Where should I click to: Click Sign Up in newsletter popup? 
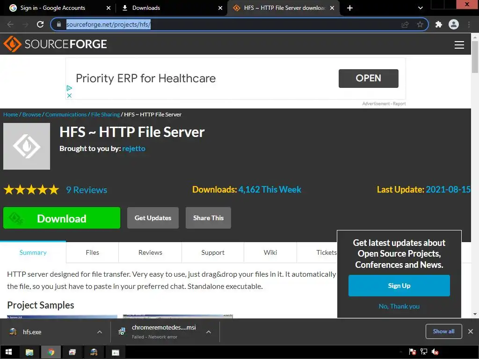(x=399, y=286)
